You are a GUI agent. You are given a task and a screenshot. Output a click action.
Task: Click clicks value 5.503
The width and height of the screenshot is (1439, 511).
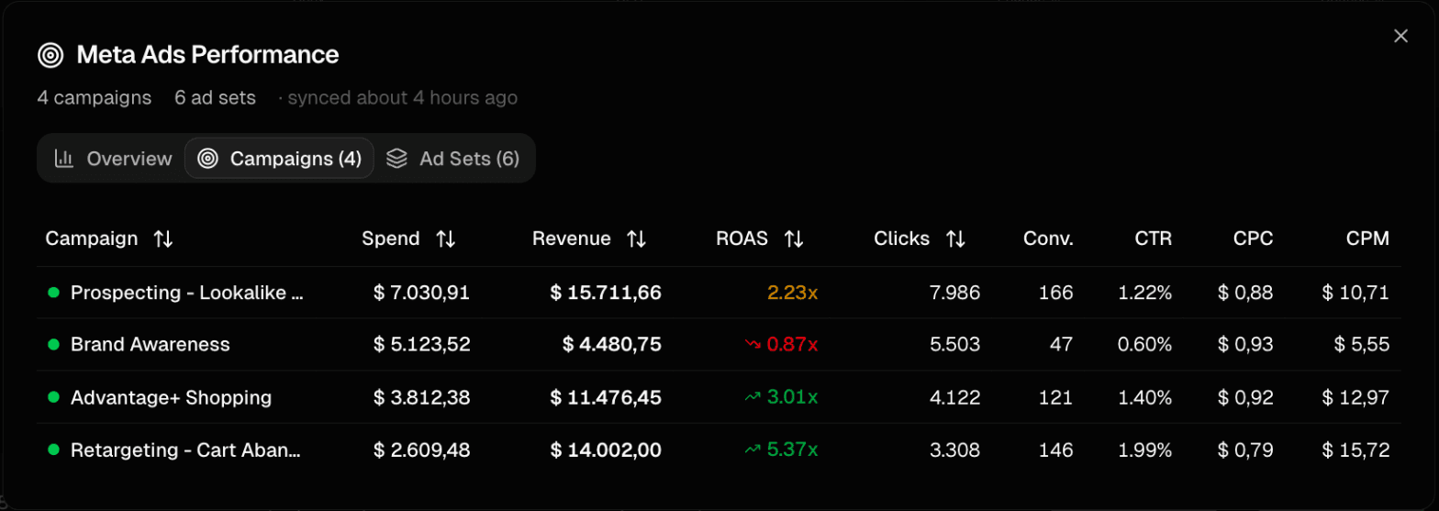(955, 345)
